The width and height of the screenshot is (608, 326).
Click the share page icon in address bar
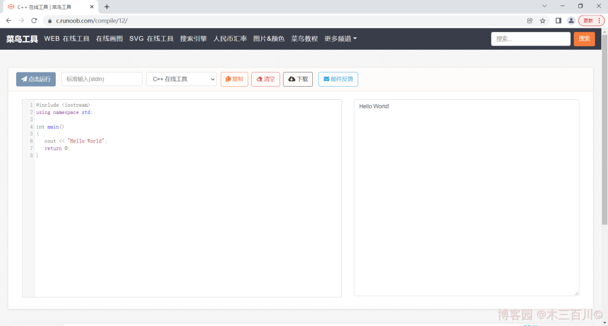pyautogui.click(x=530, y=20)
